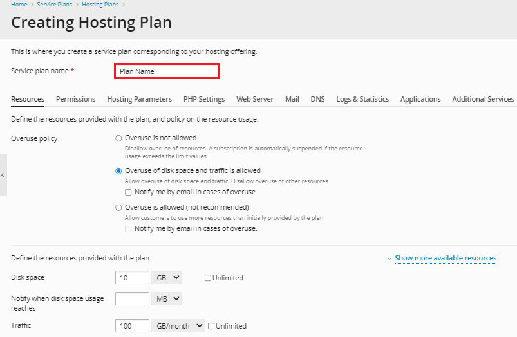Click the Service plan name field
Viewport: 517px width, 337px height.
point(167,71)
